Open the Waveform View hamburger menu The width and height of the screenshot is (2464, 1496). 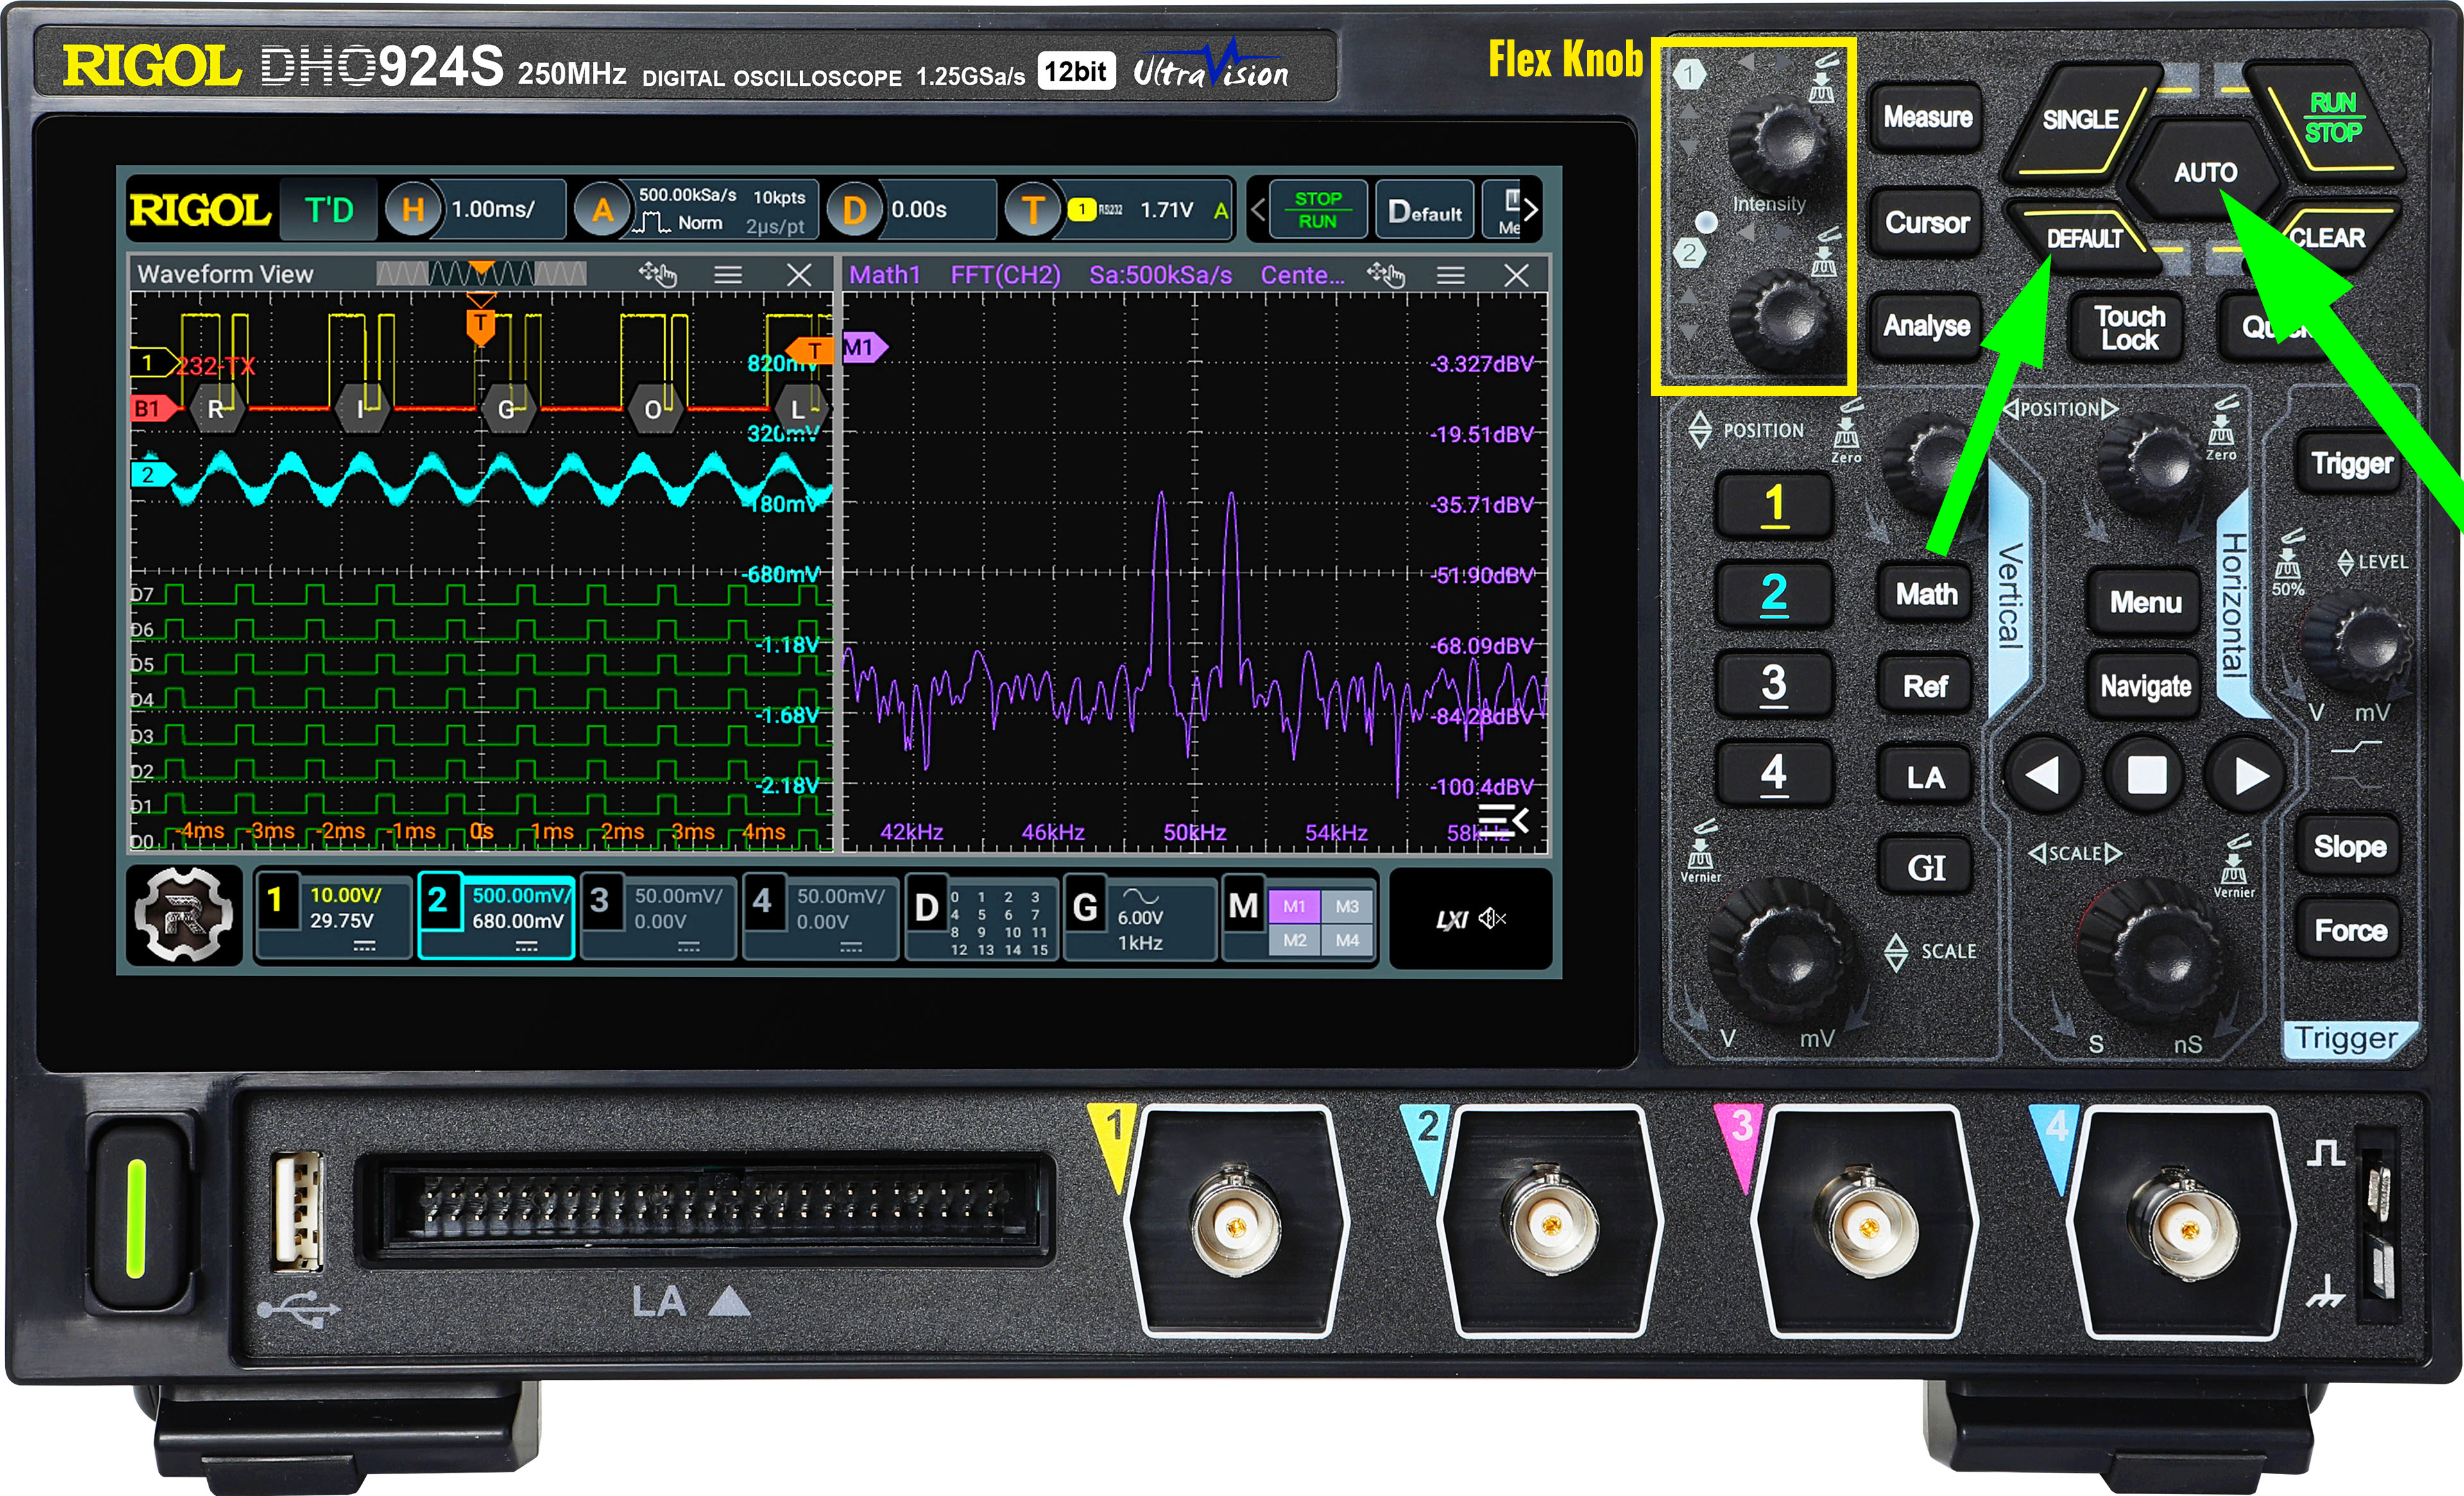728,275
